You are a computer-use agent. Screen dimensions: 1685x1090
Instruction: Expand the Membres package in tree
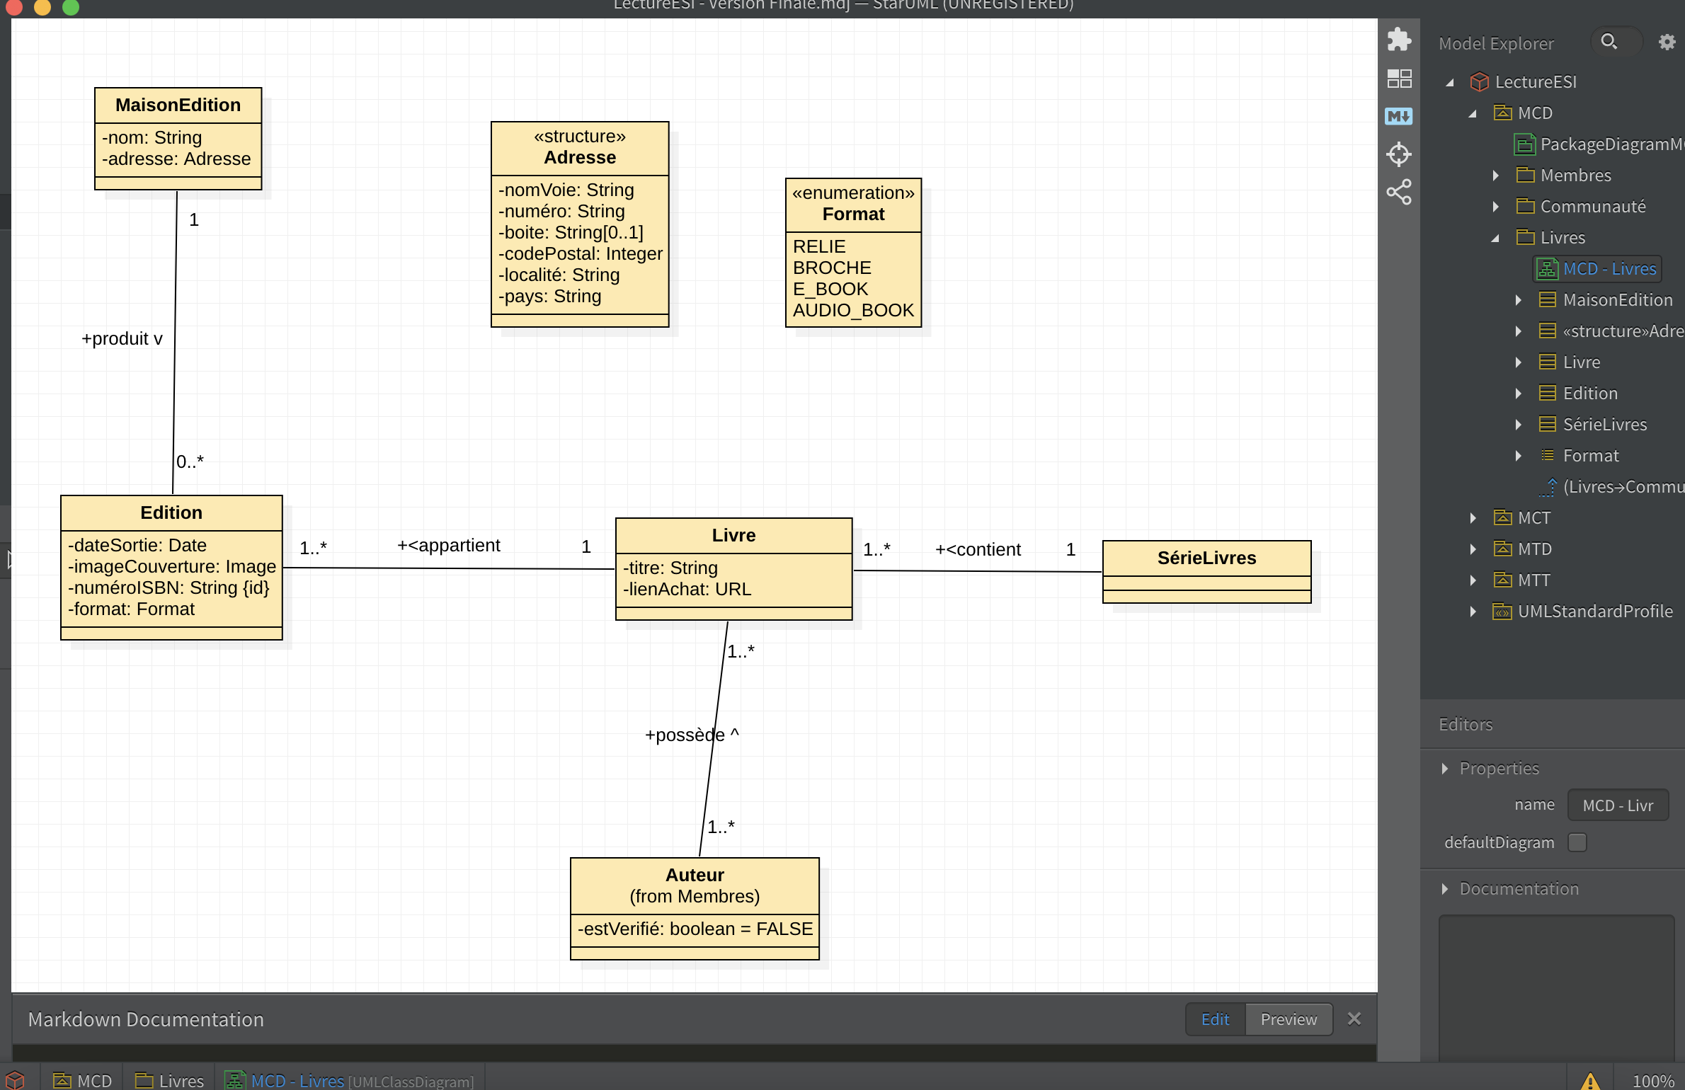(x=1496, y=176)
